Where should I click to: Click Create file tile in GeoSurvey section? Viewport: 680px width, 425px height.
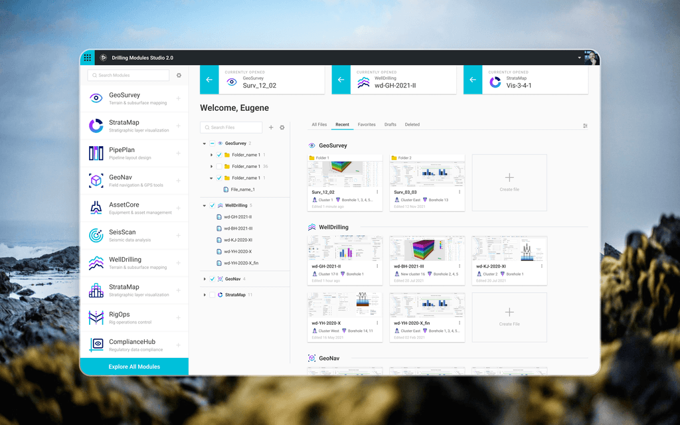pyautogui.click(x=509, y=183)
